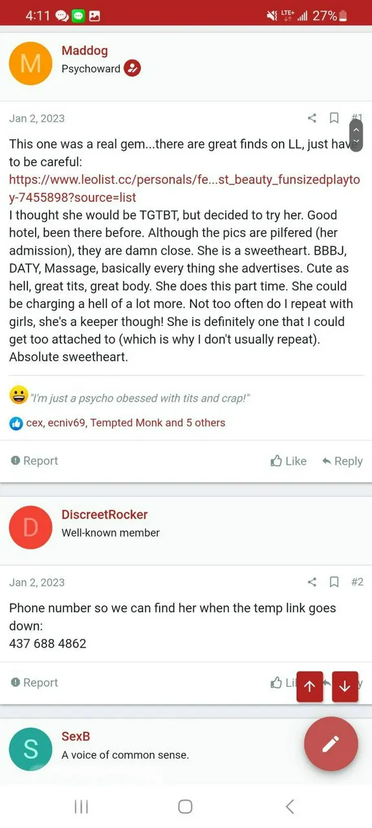Jump up with the red up-arrow button

(309, 686)
